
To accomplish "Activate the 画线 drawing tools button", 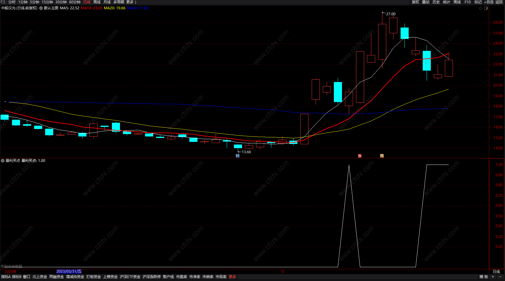I will (x=457, y=2).
